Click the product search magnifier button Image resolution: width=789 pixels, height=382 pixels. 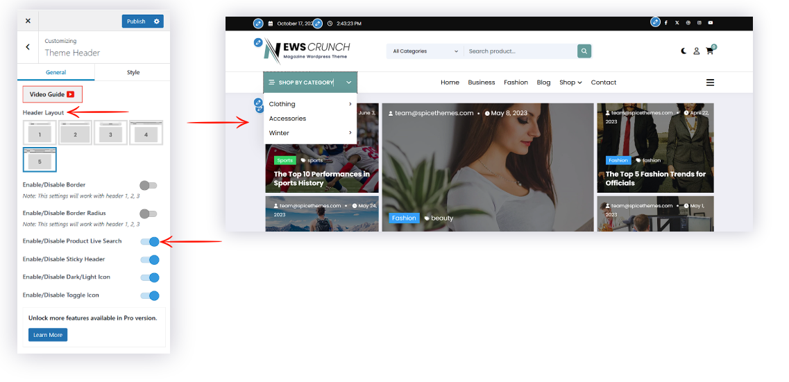pyautogui.click(x=584, y=51)
